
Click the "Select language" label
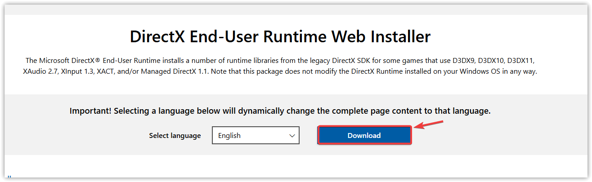coord(175,136)
